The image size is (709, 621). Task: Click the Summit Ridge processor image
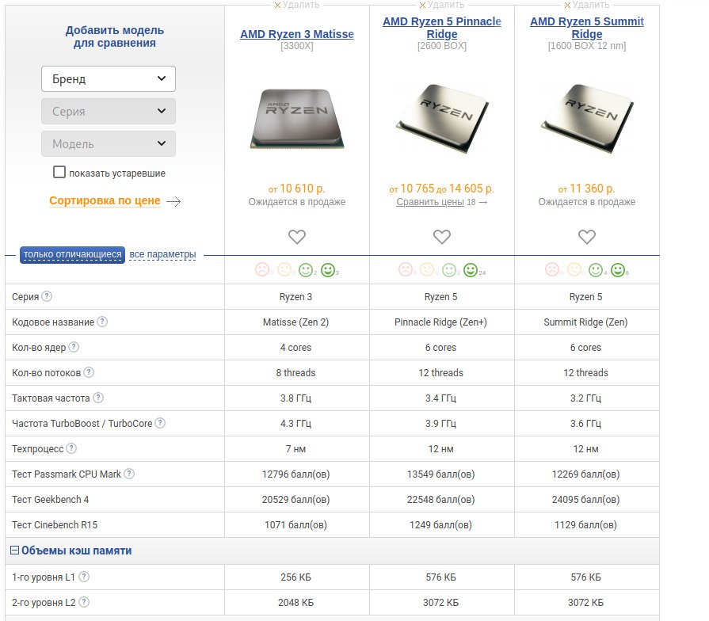(587, 118)
